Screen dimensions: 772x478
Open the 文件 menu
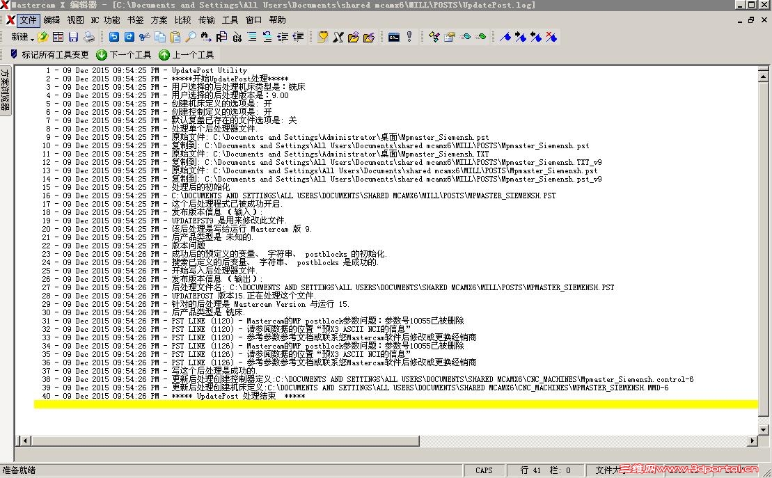(x=28, y=20)
